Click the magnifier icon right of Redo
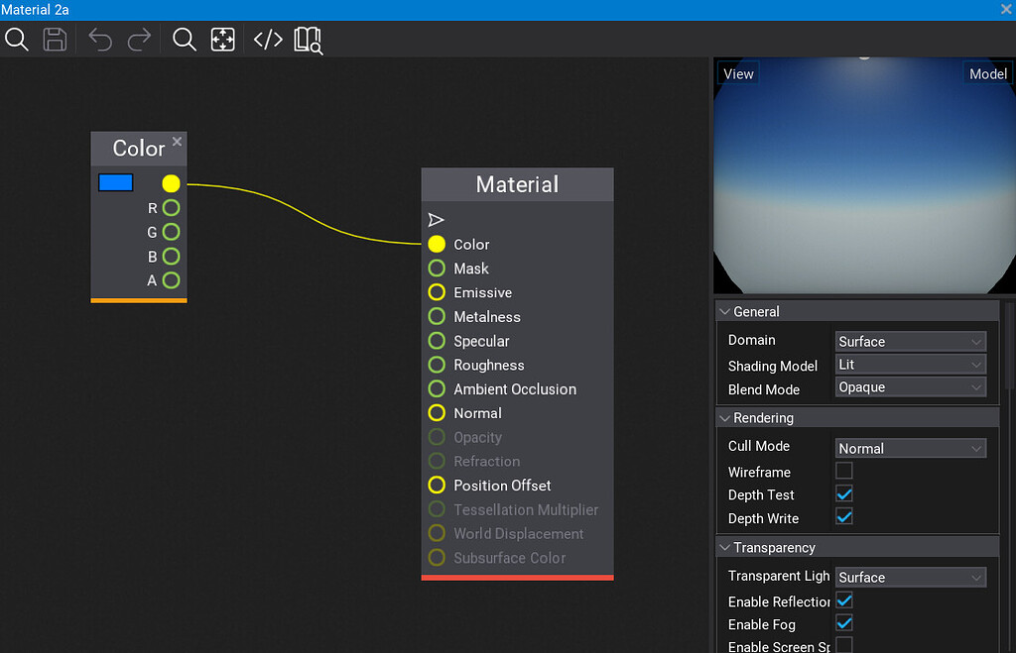1016x653 pixels. [x=185, y=40]
